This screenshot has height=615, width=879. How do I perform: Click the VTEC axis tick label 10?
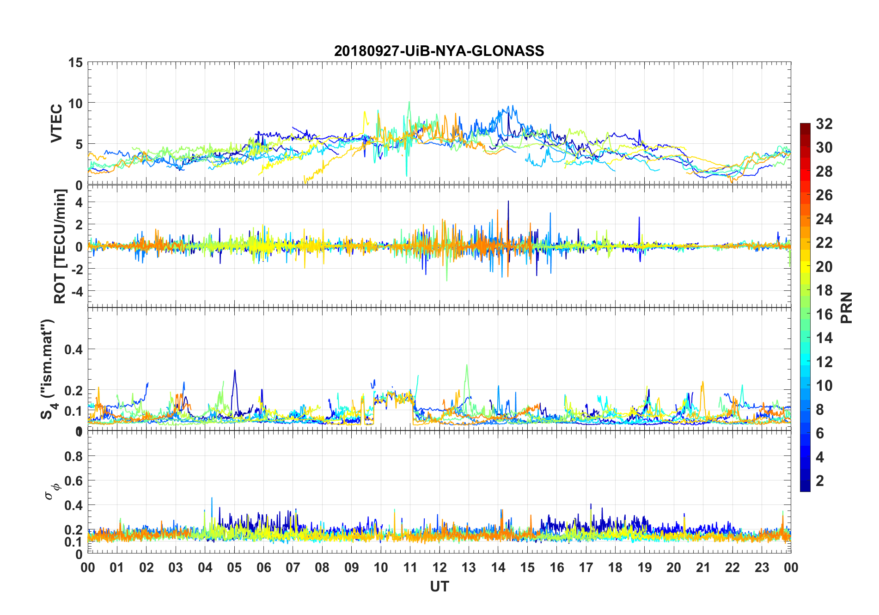(75, 103)
